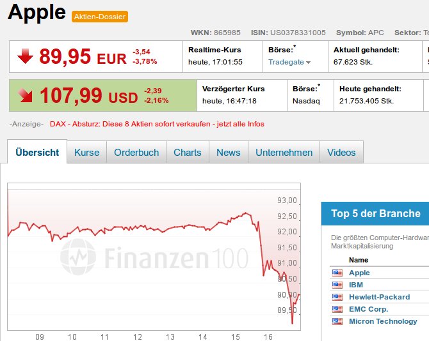
Task: Show the Videos tab
Action: [341, 153]
